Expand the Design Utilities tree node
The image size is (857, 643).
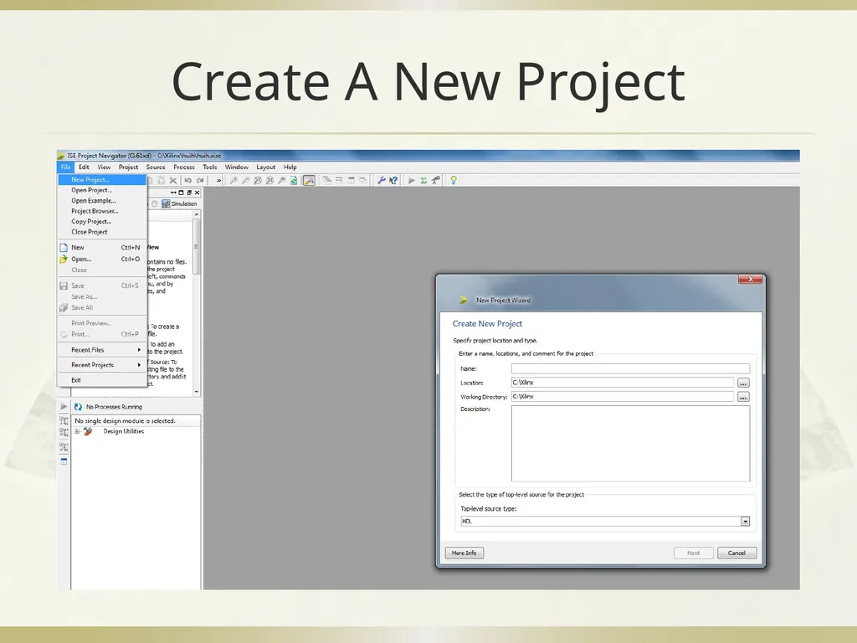(76, 431)
